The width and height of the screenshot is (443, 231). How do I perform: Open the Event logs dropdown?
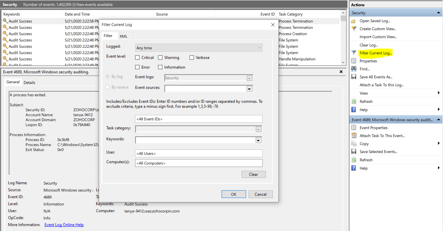coord(249,78)
